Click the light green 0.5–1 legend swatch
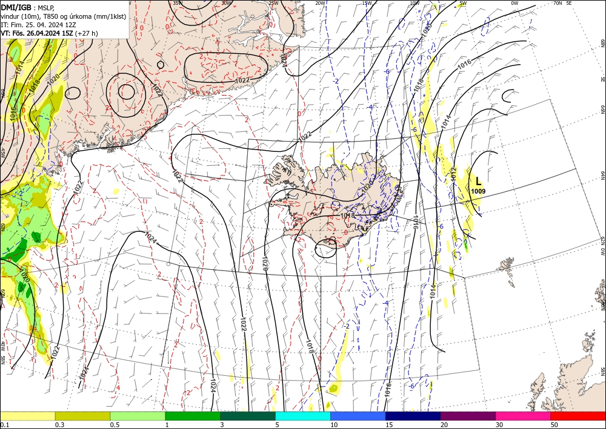The image size is (606, 429). [x=138, y=416]
